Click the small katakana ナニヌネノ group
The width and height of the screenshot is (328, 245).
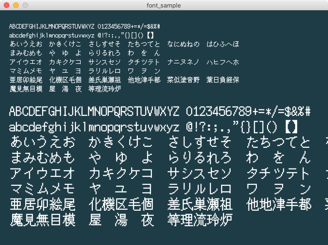coord(183,62)
